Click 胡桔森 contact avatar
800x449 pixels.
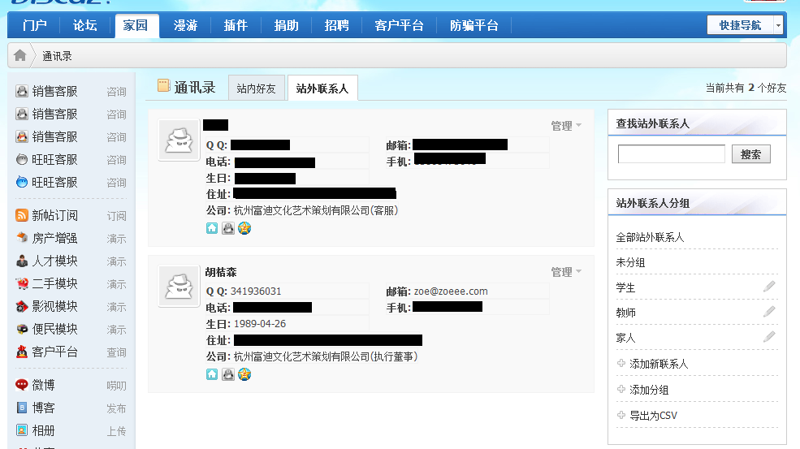(179, 287)
